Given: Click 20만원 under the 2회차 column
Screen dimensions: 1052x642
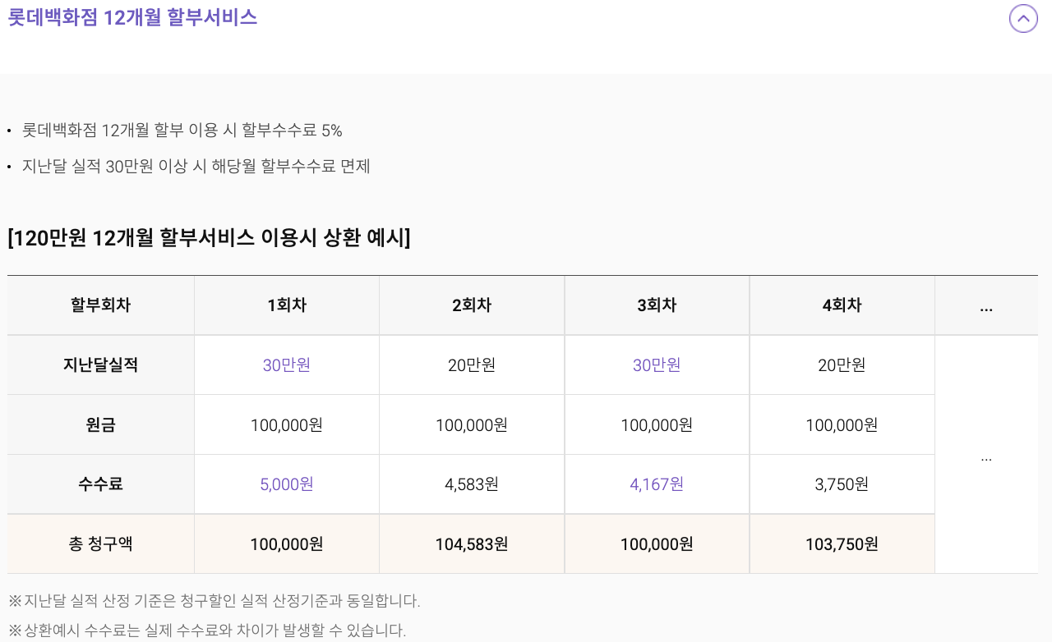Looking at the screenshot, I should (x=472, y=365).
